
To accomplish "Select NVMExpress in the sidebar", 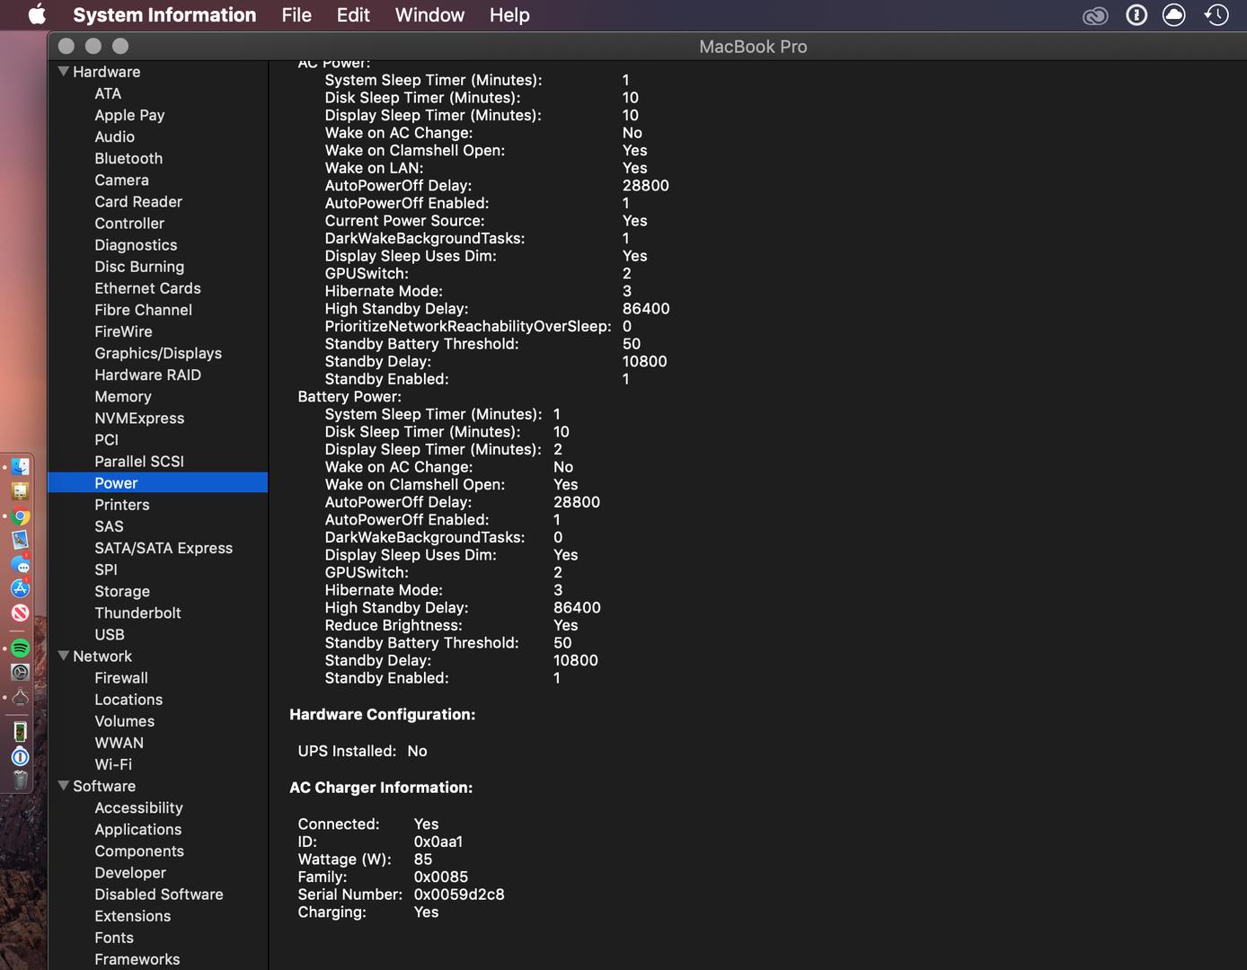I will click(x=139, y=418).
